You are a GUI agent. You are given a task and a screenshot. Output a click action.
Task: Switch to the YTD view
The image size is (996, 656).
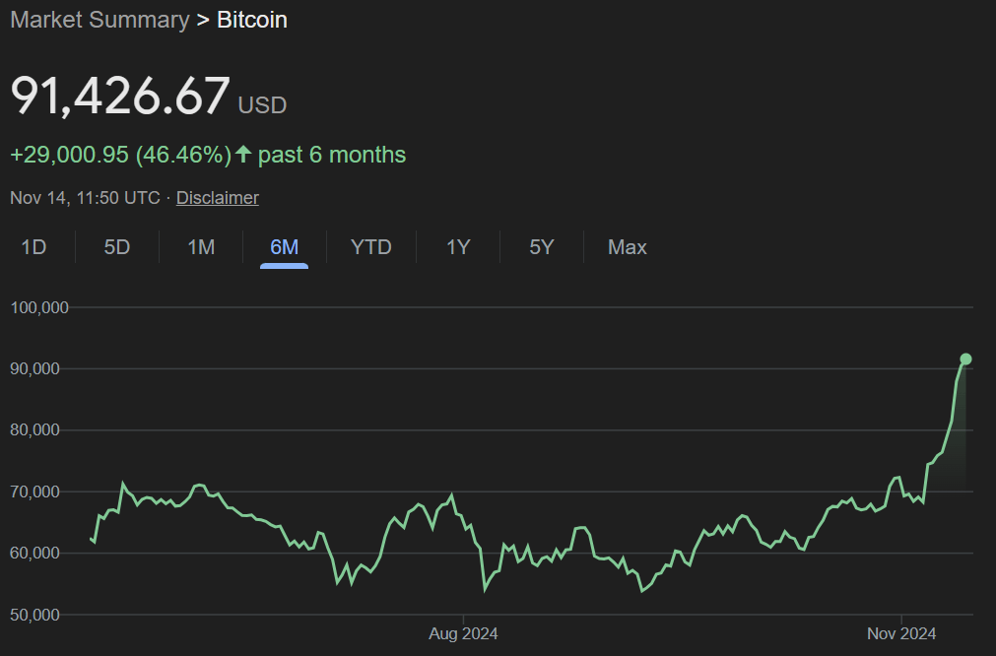click(x=370, y=247)
